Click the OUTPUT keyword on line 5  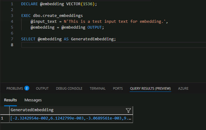coord(95,27)
